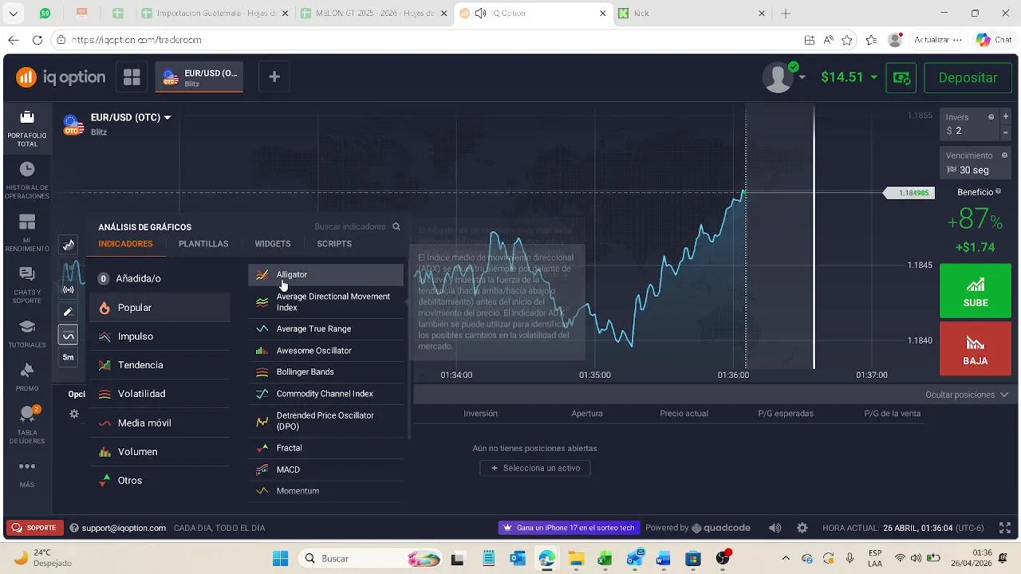Click the Selecciona un activo button
This screenshot has width=1021, height=574.
(535, 468)
